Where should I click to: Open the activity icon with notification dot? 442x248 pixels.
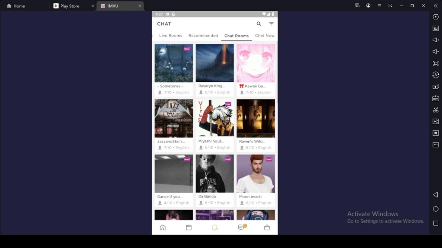pos(241,227)
